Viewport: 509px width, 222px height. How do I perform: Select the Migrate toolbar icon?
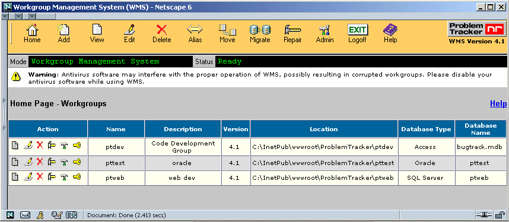point(260,33)
